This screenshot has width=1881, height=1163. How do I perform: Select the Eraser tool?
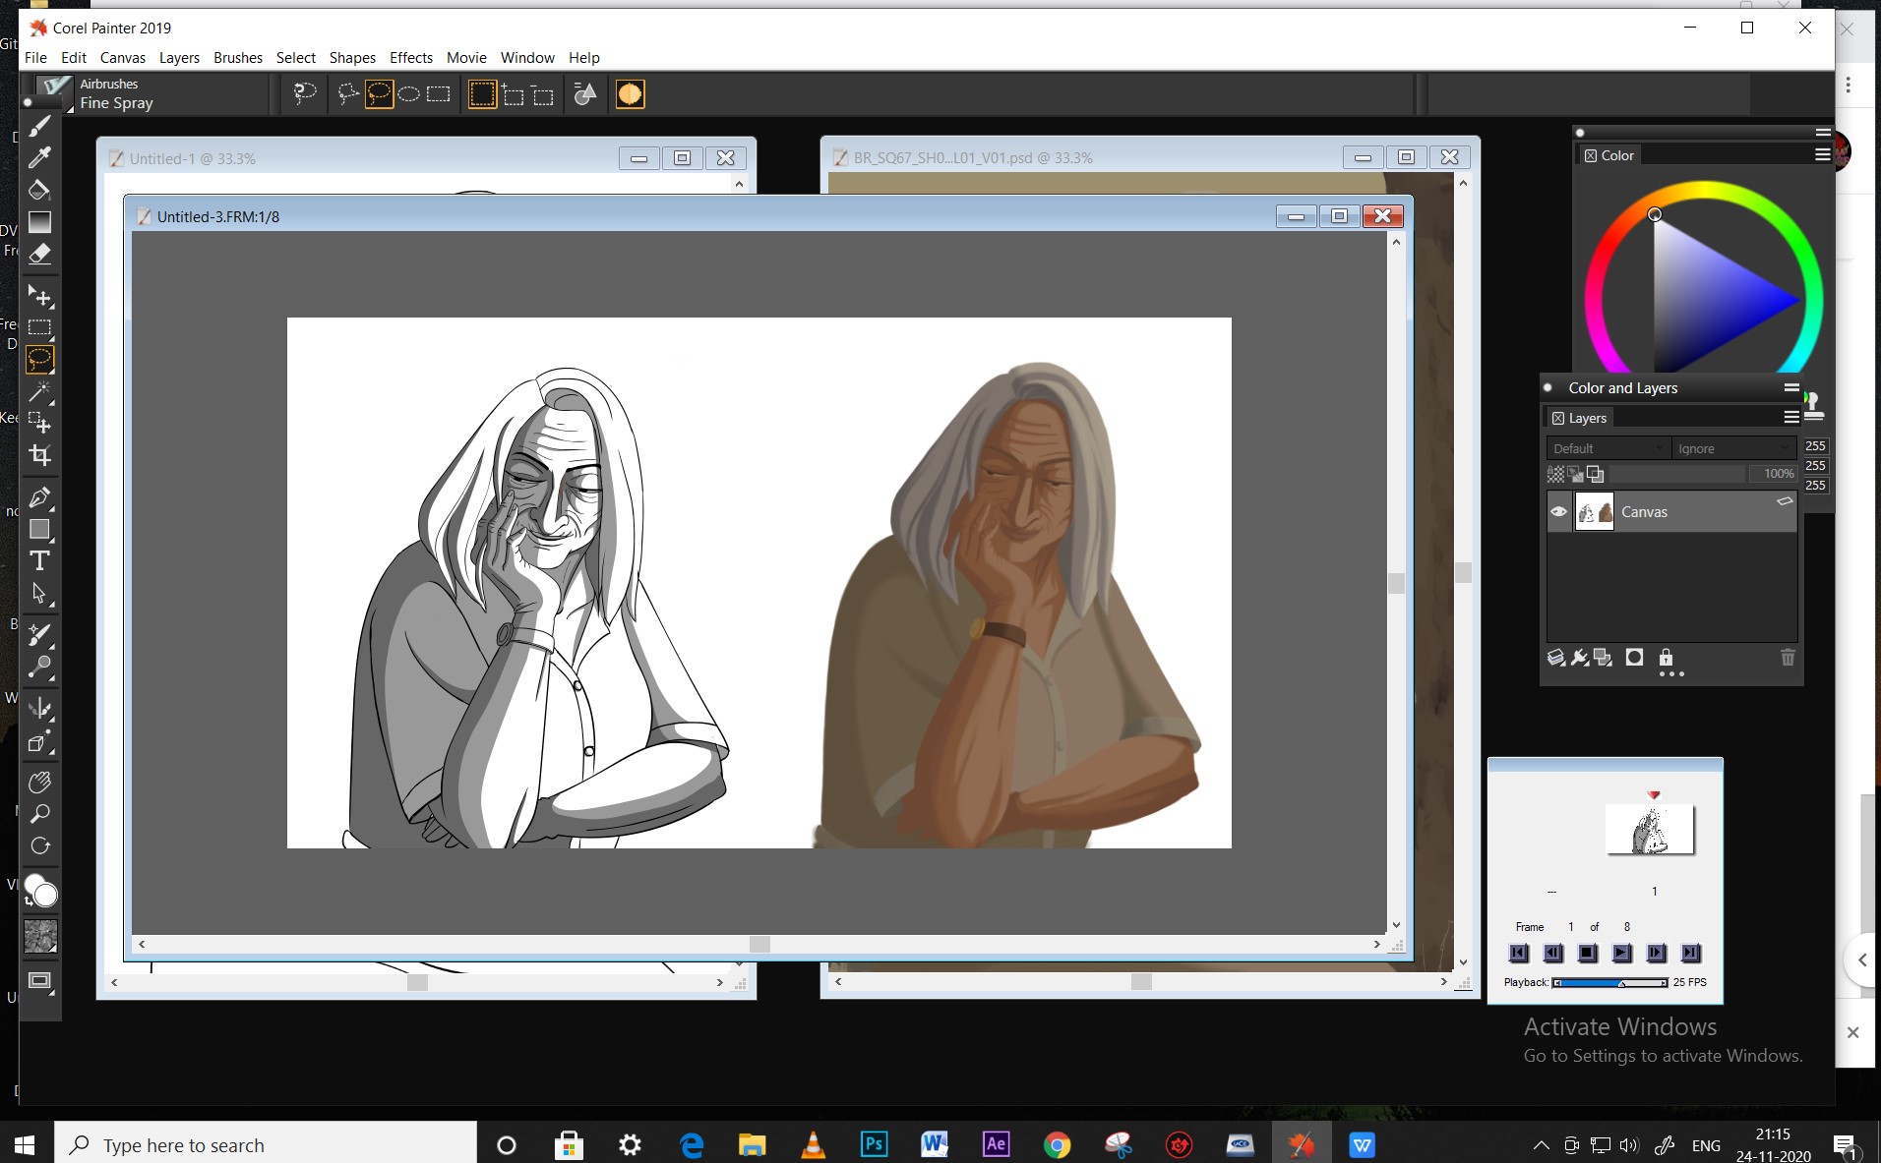[x=39, y=254]
